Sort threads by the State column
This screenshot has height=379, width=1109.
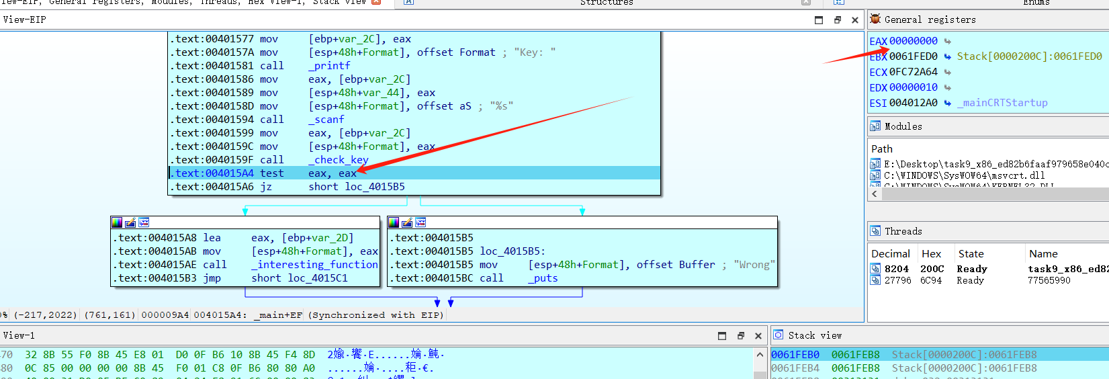pyautogui.click(x=971, y=254)
